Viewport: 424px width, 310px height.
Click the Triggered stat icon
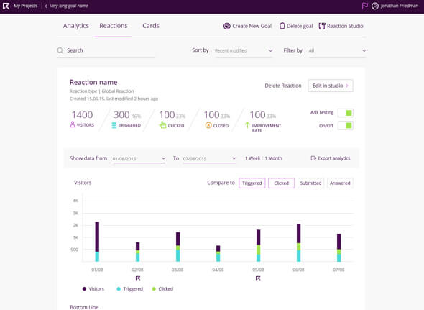(114, 125)
